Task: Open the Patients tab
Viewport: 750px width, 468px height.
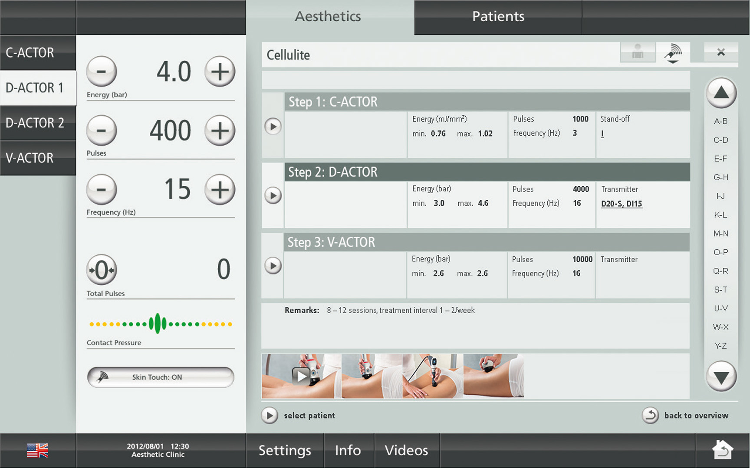Action: point(498,16)
